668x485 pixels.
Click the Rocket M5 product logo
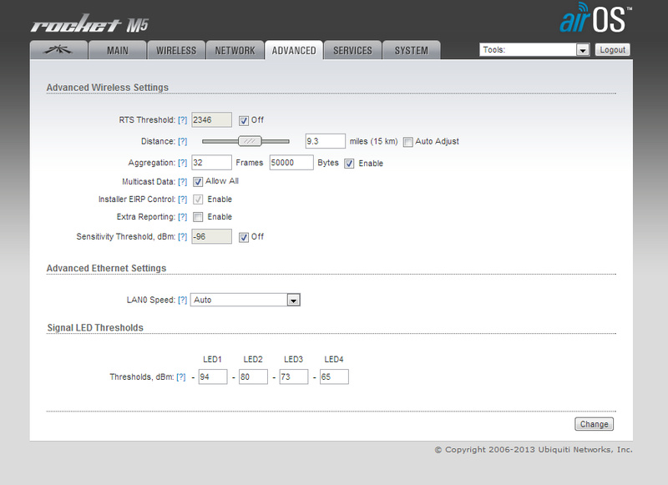[x=89, y=24]
